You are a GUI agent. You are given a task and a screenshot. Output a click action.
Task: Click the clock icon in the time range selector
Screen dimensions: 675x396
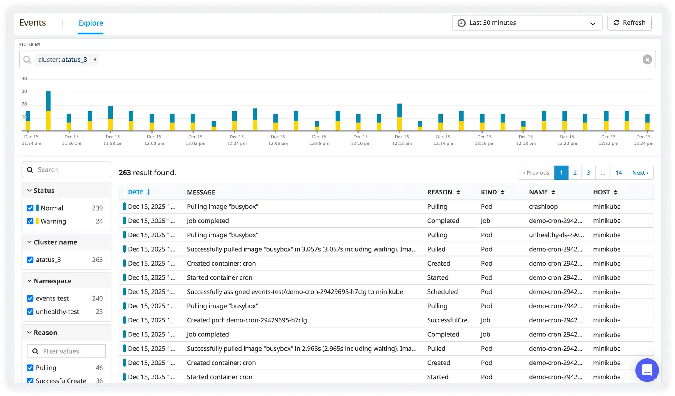point(462,23)
